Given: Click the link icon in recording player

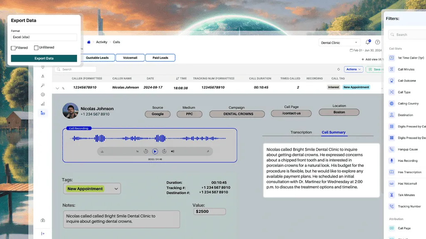Looking at the screenshot, I should point(208,151).
